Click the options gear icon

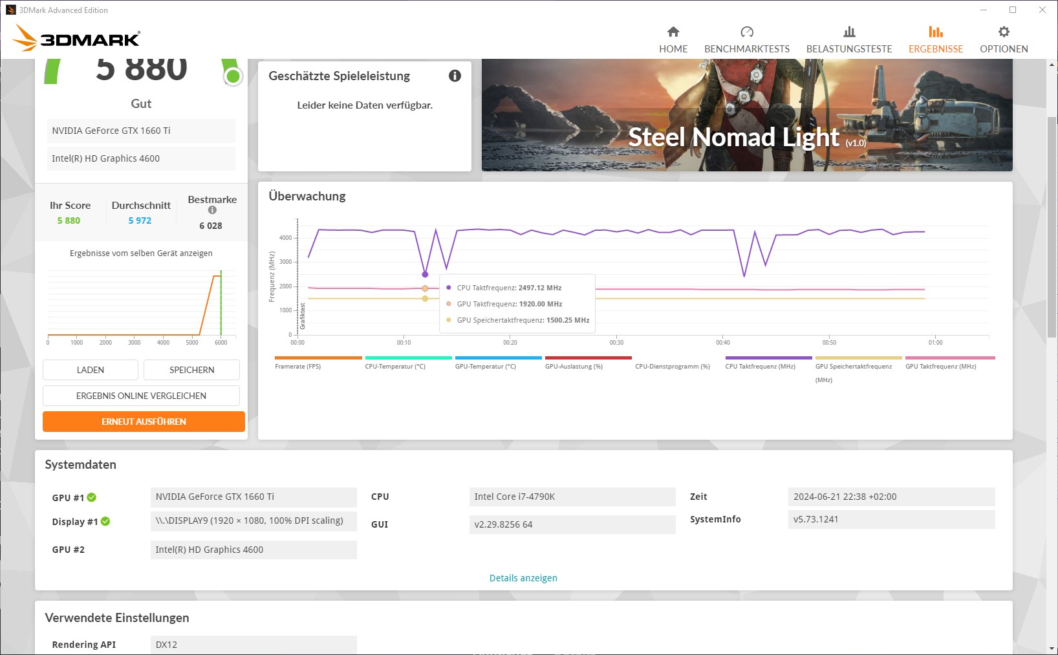pos(1004,32)
